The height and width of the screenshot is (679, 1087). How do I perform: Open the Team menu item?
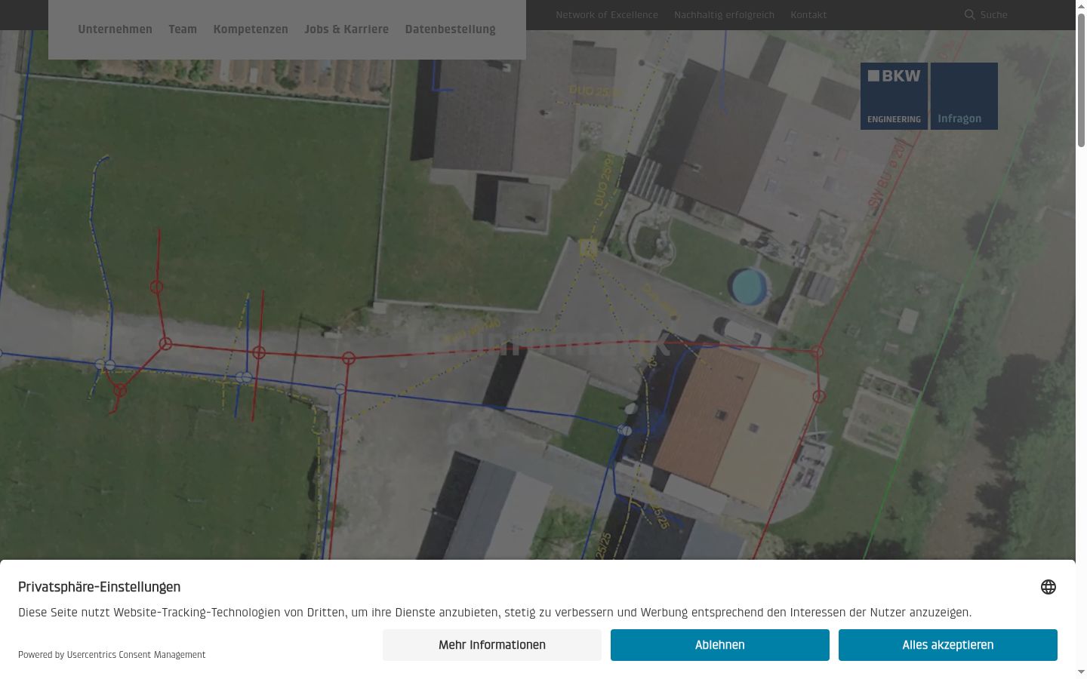pyautogui.click(x=183, y=29)
